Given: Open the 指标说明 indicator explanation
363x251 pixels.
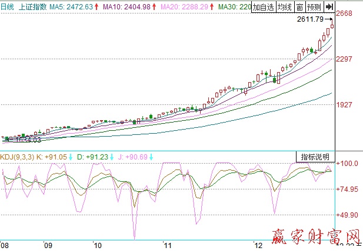Looking at the screenshot, I should [315, 157].
